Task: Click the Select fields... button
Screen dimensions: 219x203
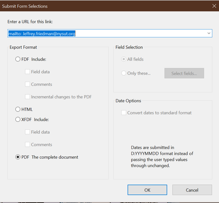Action: point(184,73)
